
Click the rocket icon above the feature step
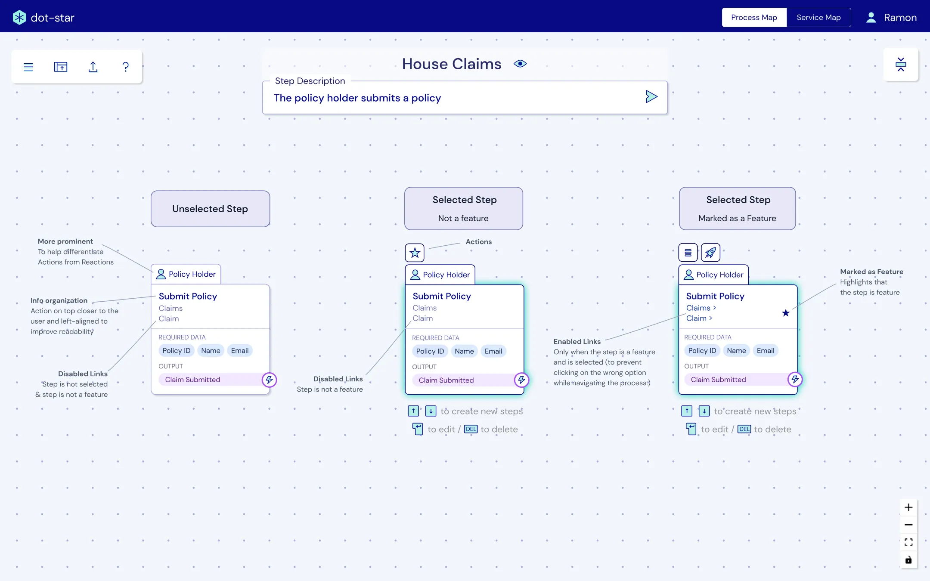710,253
